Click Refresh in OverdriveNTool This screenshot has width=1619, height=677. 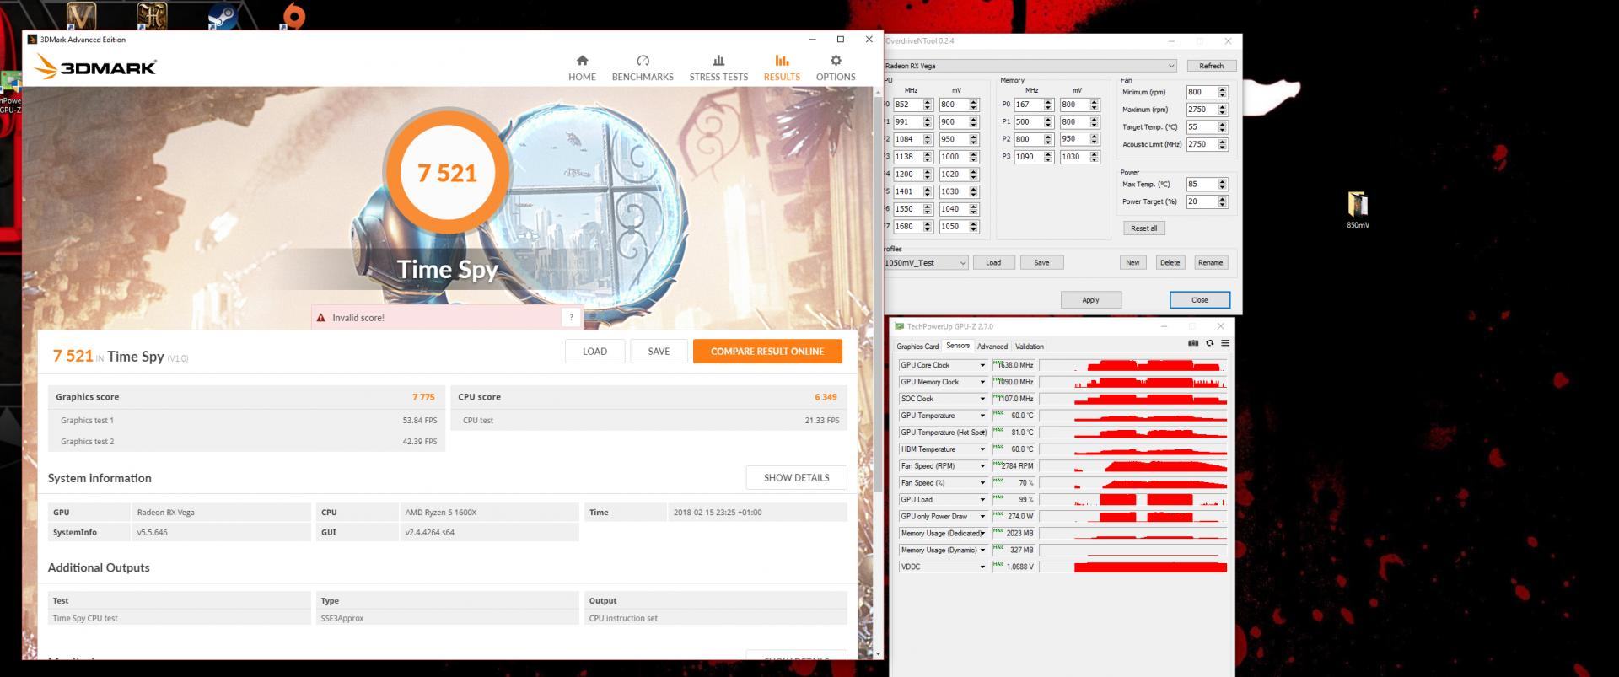click(1211, 66)
